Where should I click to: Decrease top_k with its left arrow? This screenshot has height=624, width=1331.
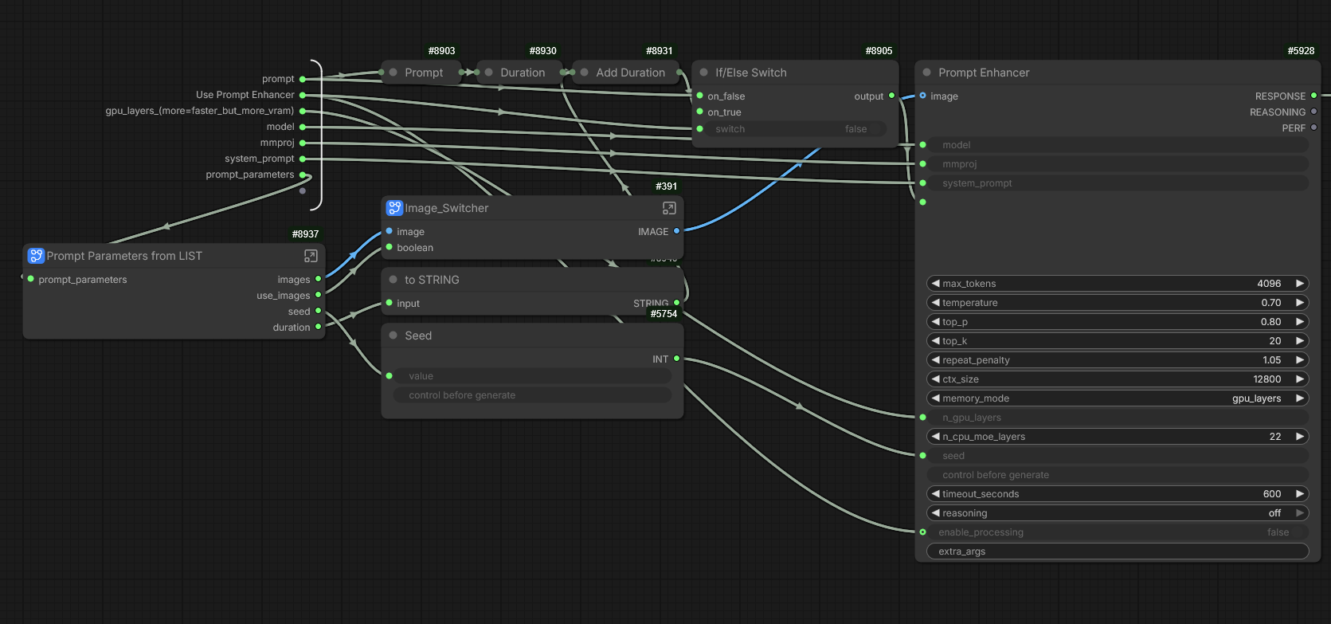pos(936,341)
